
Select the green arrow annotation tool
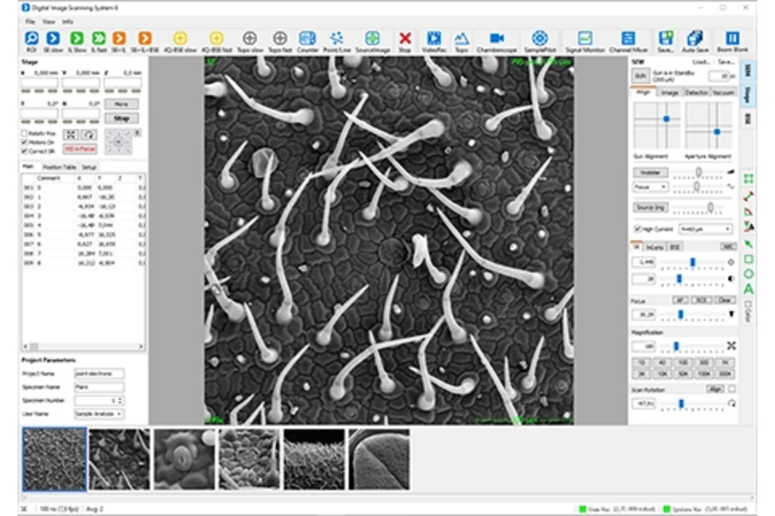(x=748, y=244)
